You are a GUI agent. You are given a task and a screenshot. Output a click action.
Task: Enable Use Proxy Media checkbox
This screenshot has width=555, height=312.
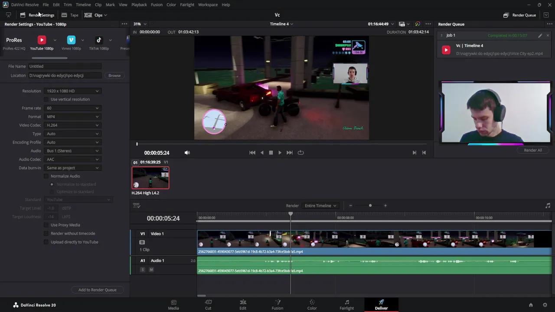[46, 225]
